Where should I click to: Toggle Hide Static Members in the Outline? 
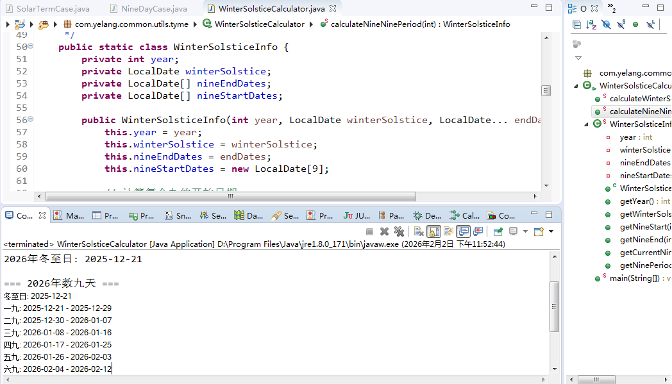pyautogui.click(x=621, y=24)
